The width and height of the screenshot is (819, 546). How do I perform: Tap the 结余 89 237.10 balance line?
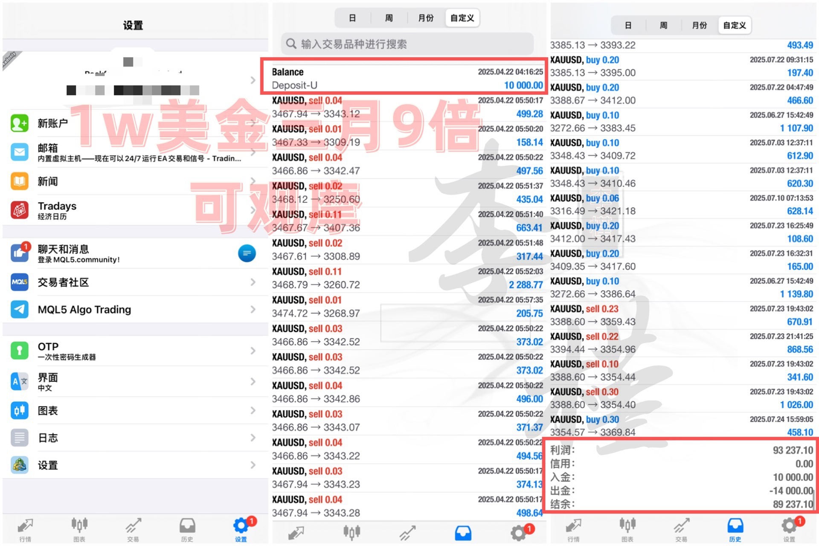click(x=682, y=504)
